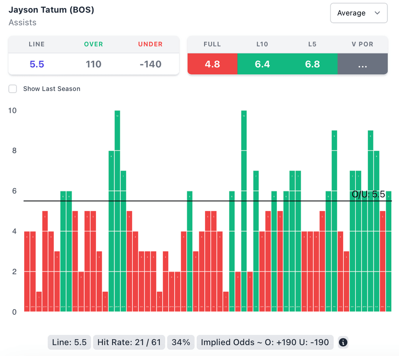Switch to the L10 split header
399x356 pixels.
[262, 44]
